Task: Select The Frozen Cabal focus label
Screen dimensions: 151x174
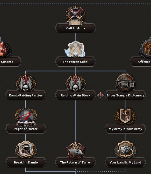Action: tap(76, 62)
